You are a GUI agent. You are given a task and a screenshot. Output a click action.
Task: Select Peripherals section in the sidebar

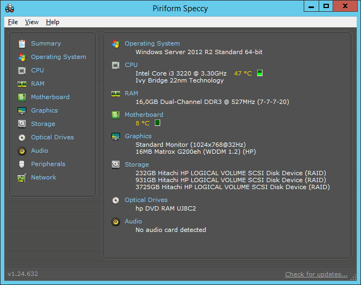(x=48, y=164)
